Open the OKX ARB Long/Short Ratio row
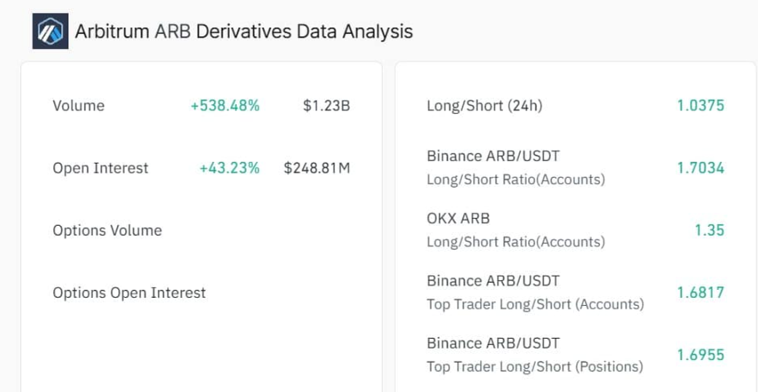This screenshot has width=758, height=392. (576, 230)
